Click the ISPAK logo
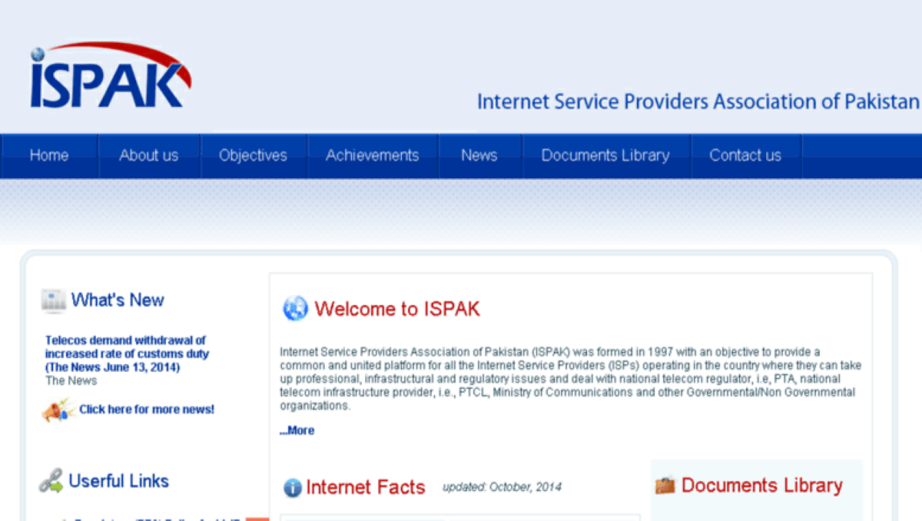The width and height of the screenshot is (922, 521). tap(110, 75)
